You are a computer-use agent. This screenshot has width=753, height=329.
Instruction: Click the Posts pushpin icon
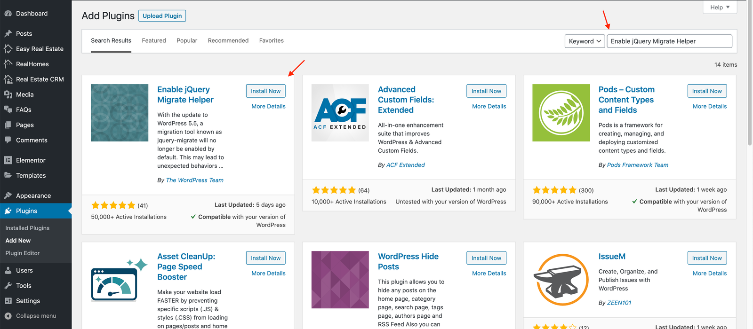[8, 34]
